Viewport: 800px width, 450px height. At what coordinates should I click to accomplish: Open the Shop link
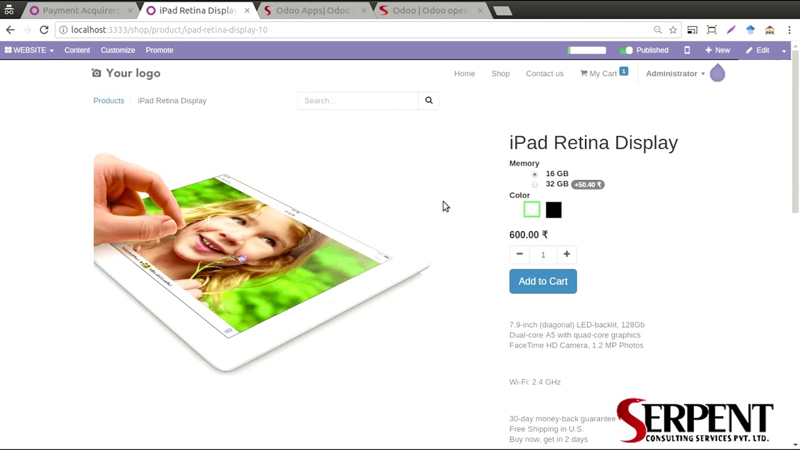click(x=501, y=73)
